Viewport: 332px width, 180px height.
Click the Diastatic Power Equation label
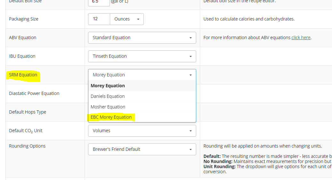(x=34, y=93)
